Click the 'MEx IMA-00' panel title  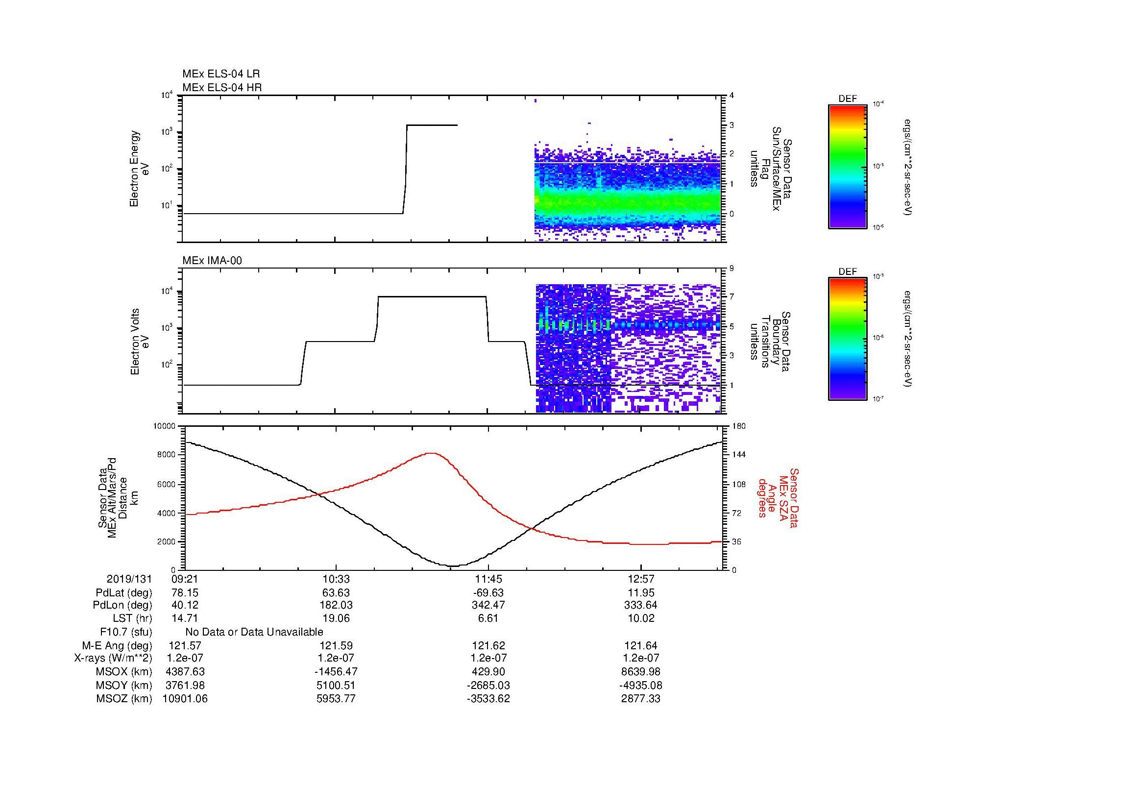click(212, 261)
